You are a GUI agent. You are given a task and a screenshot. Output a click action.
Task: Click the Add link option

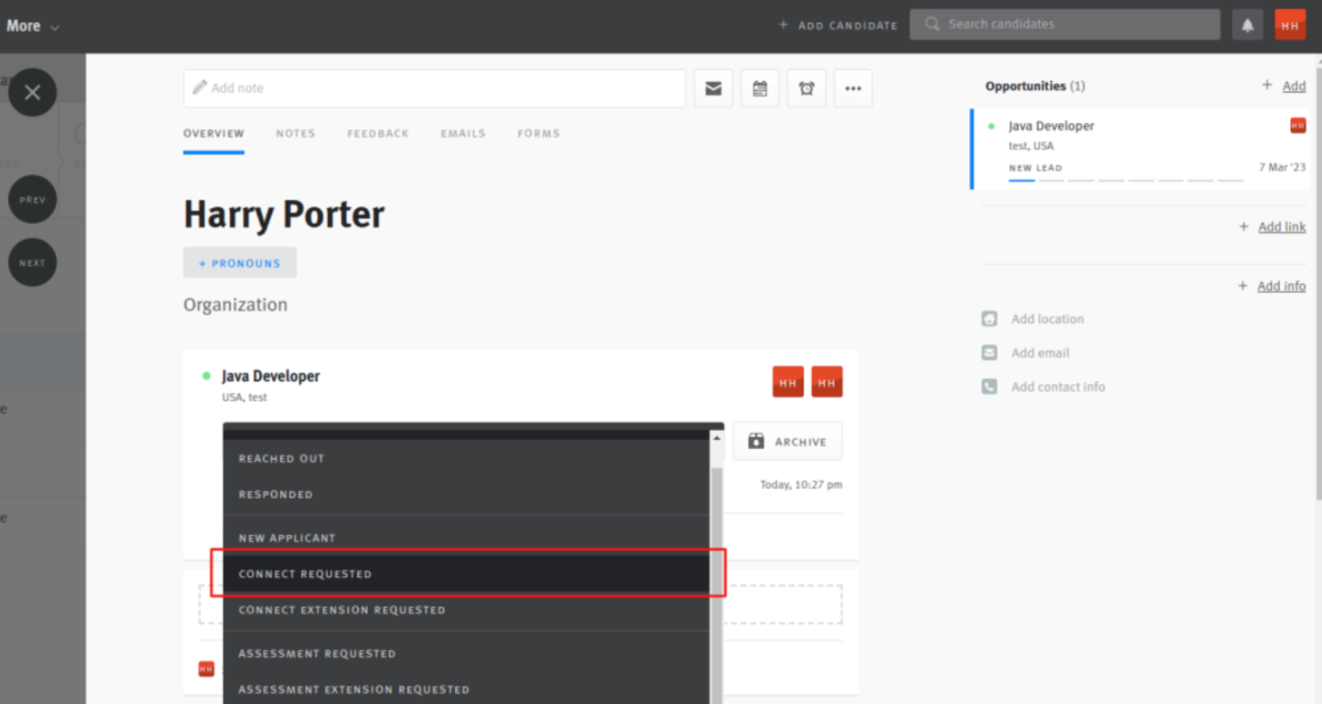tap(1281, 226)
